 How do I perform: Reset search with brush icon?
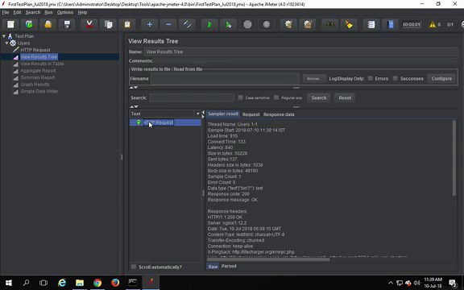point(349,24)
